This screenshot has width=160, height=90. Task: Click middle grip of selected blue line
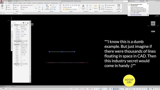tap(62, 52)
